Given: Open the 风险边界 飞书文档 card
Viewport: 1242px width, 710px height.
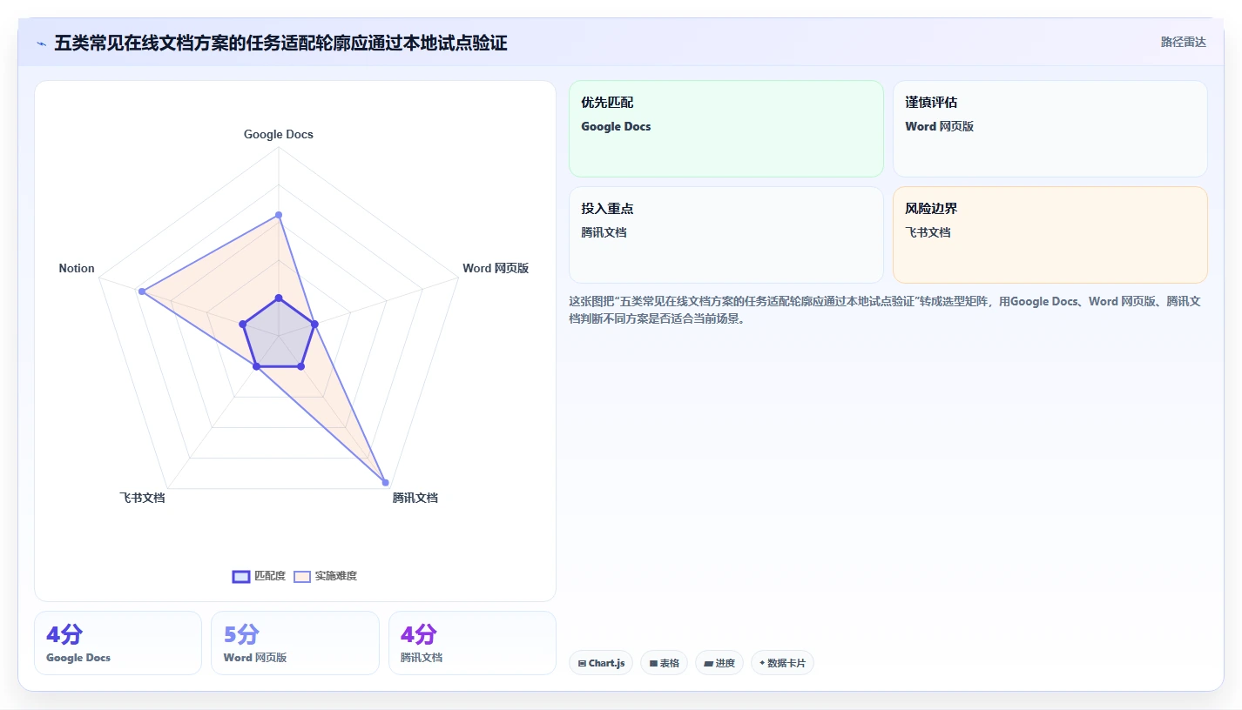Looking at the screenshot, I should click(1050, 235).
